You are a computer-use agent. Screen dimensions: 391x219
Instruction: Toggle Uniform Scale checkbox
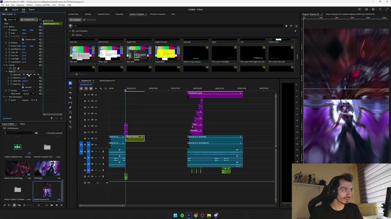[x=23, y=40]
